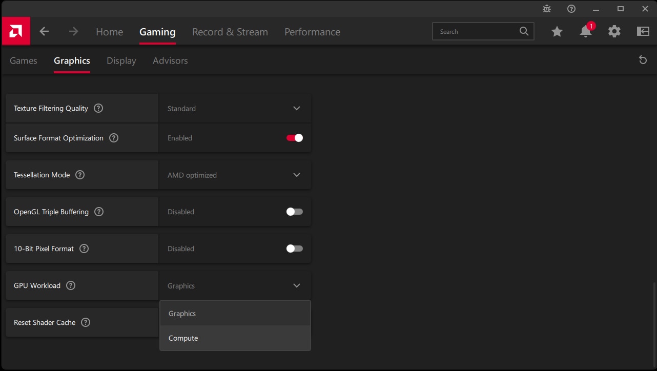Click the Surface Format Optimization label
The height and width of the screenshot is (371, 657).
click(58, 138)
